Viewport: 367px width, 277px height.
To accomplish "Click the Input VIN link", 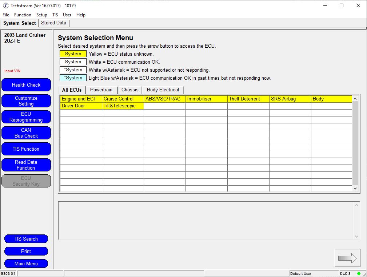I will (x=12, y=71).
